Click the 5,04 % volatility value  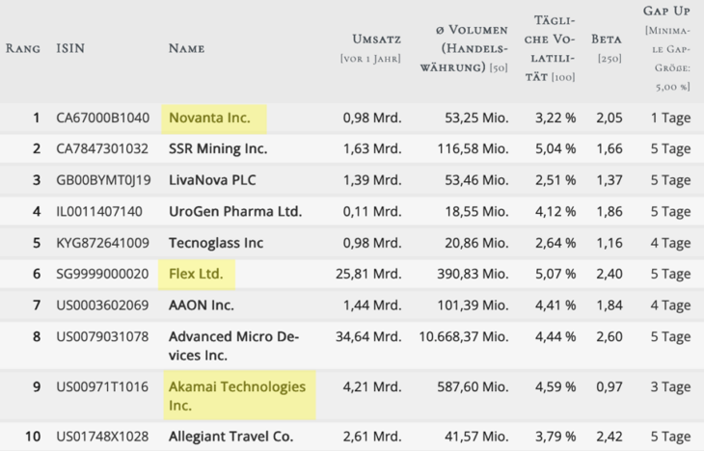(555, 148)
